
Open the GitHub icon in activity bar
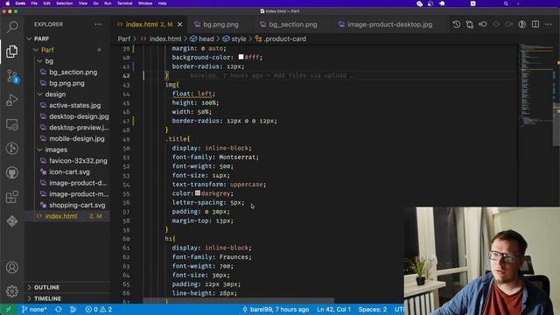[x=12, y=173]
